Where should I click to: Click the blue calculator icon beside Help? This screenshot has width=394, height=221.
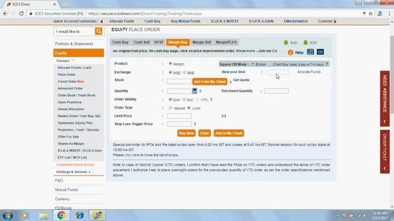[310, 52]
